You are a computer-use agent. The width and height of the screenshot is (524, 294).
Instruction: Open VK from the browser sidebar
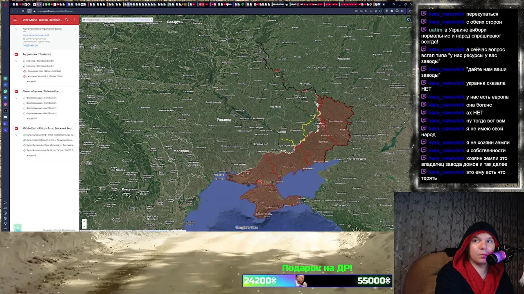pyautogui.click(x=5, y=98)
